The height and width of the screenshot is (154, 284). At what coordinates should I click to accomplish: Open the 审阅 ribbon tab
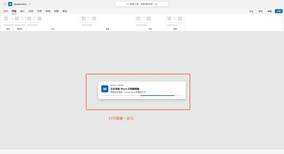[x=48, y=11]
